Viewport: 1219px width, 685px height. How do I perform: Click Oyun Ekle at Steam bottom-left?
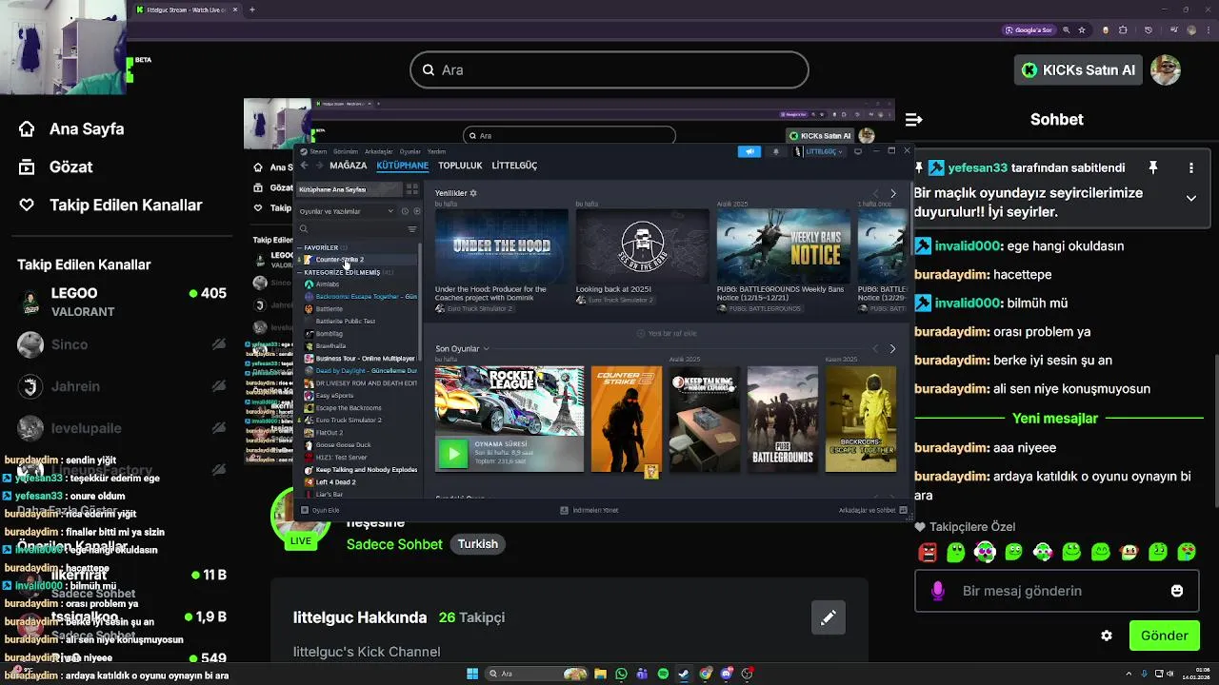[320, 510]
